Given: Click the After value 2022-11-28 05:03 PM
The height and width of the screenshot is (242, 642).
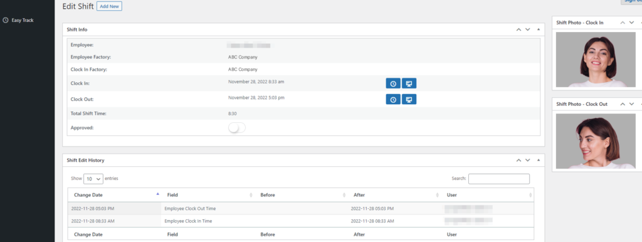Looking at the screenshot, I should pos(372,208).
